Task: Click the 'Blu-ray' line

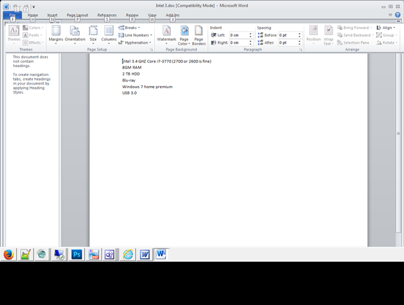Action: (129, 80)
